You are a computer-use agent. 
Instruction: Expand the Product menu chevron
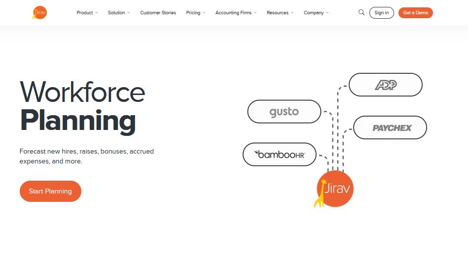[96, 13]
